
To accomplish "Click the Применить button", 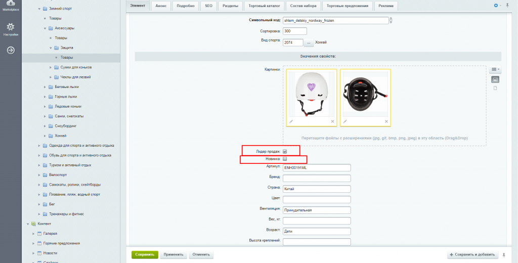I will click(174, 255).
